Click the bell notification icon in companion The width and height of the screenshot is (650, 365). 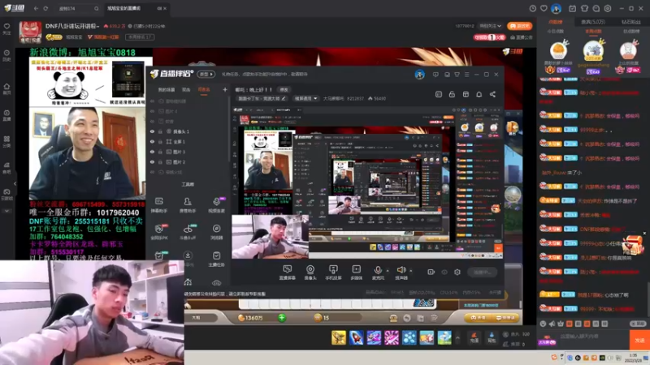click(479, 94)
